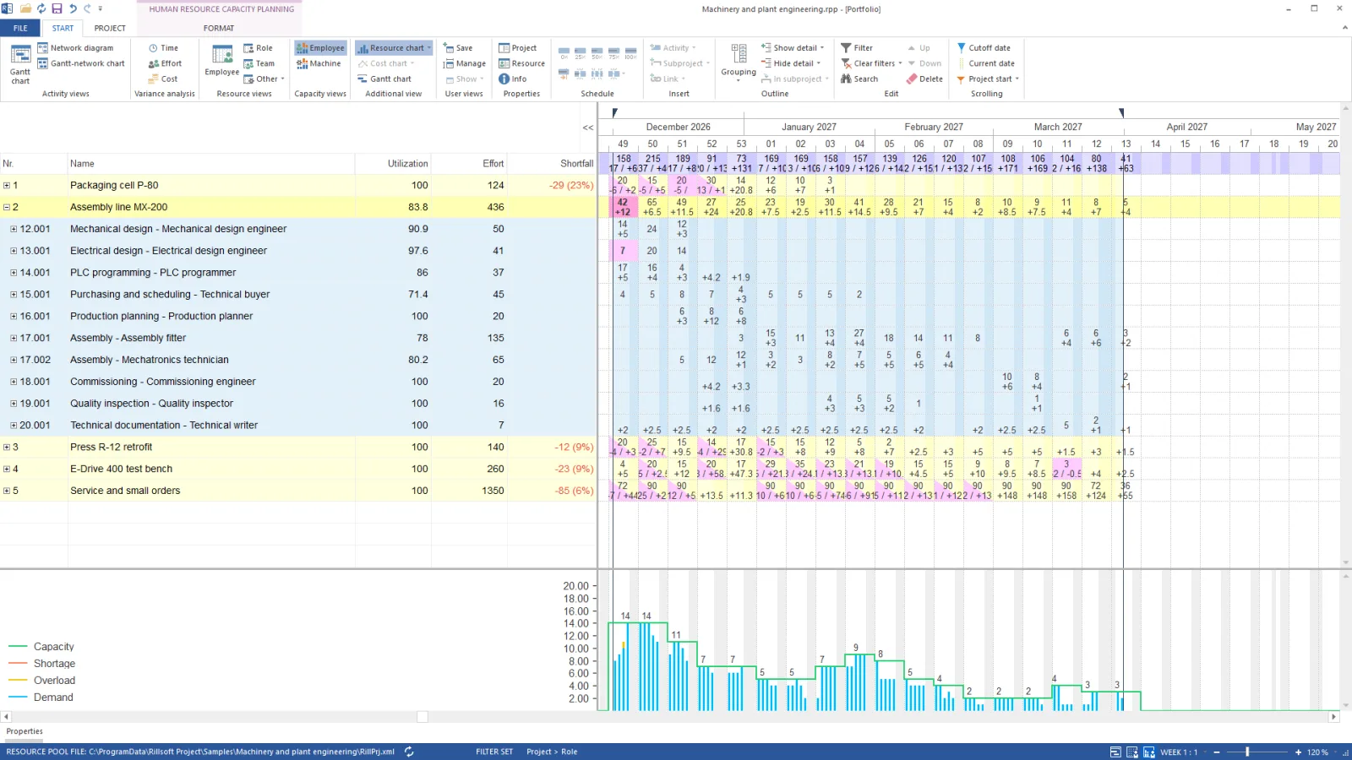Open Customize Quick Access Toolbar arrow
1352x760 pixels.
100,8
